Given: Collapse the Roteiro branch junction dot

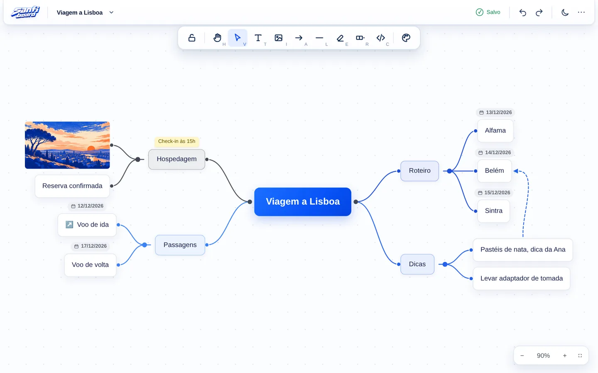Looking at the screenshot, I should pyautogui.click(x=449, y=171).
